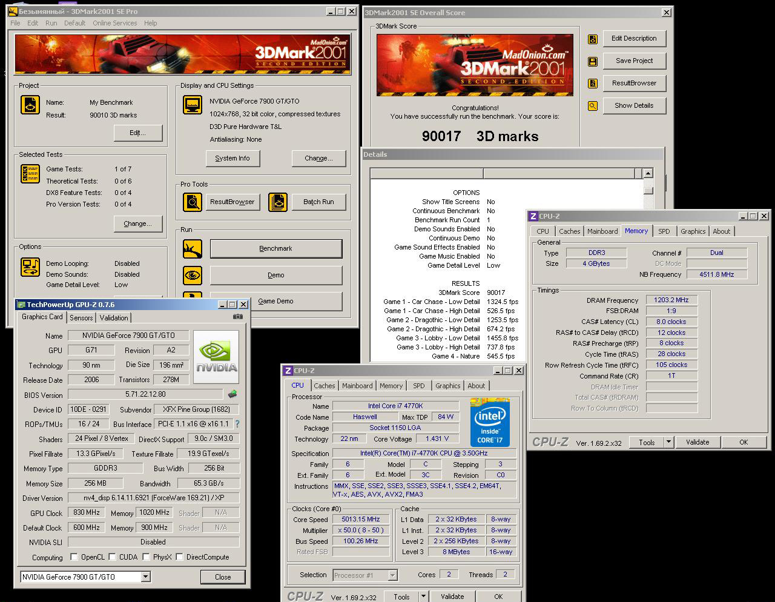Screen dimensions: 775x602
Task: Click the BIOS save chip icon in GPU-Z
Action: click(x=232, y=394)
